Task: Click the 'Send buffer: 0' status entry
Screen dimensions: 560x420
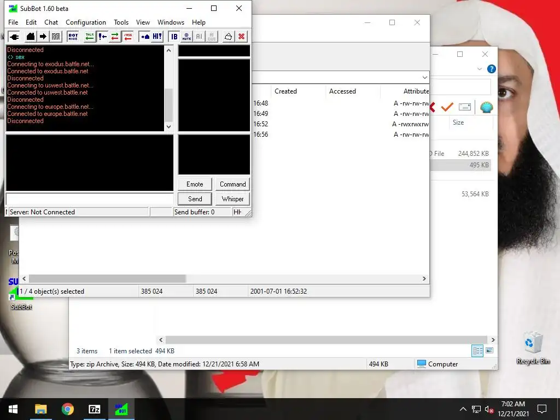Action: (194, 212)
